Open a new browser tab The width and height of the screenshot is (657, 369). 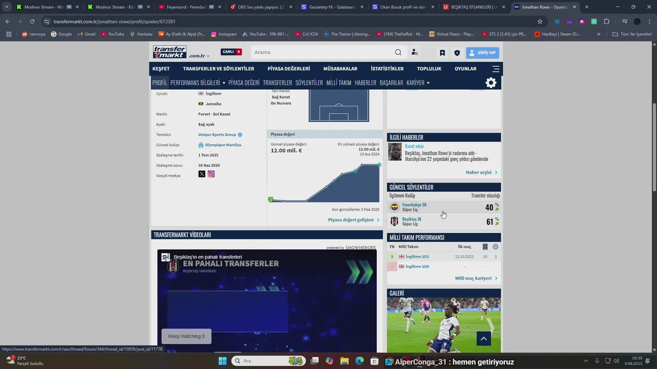pyautogui.click(x=587, y=7)
